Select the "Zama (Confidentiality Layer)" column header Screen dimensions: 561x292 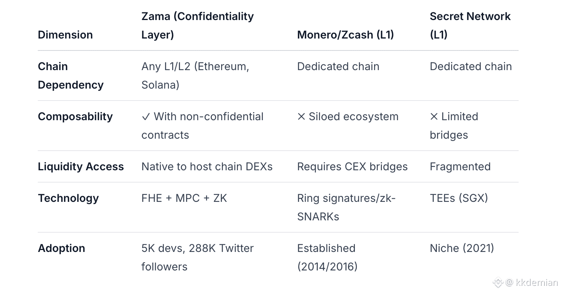pos(197,25)
